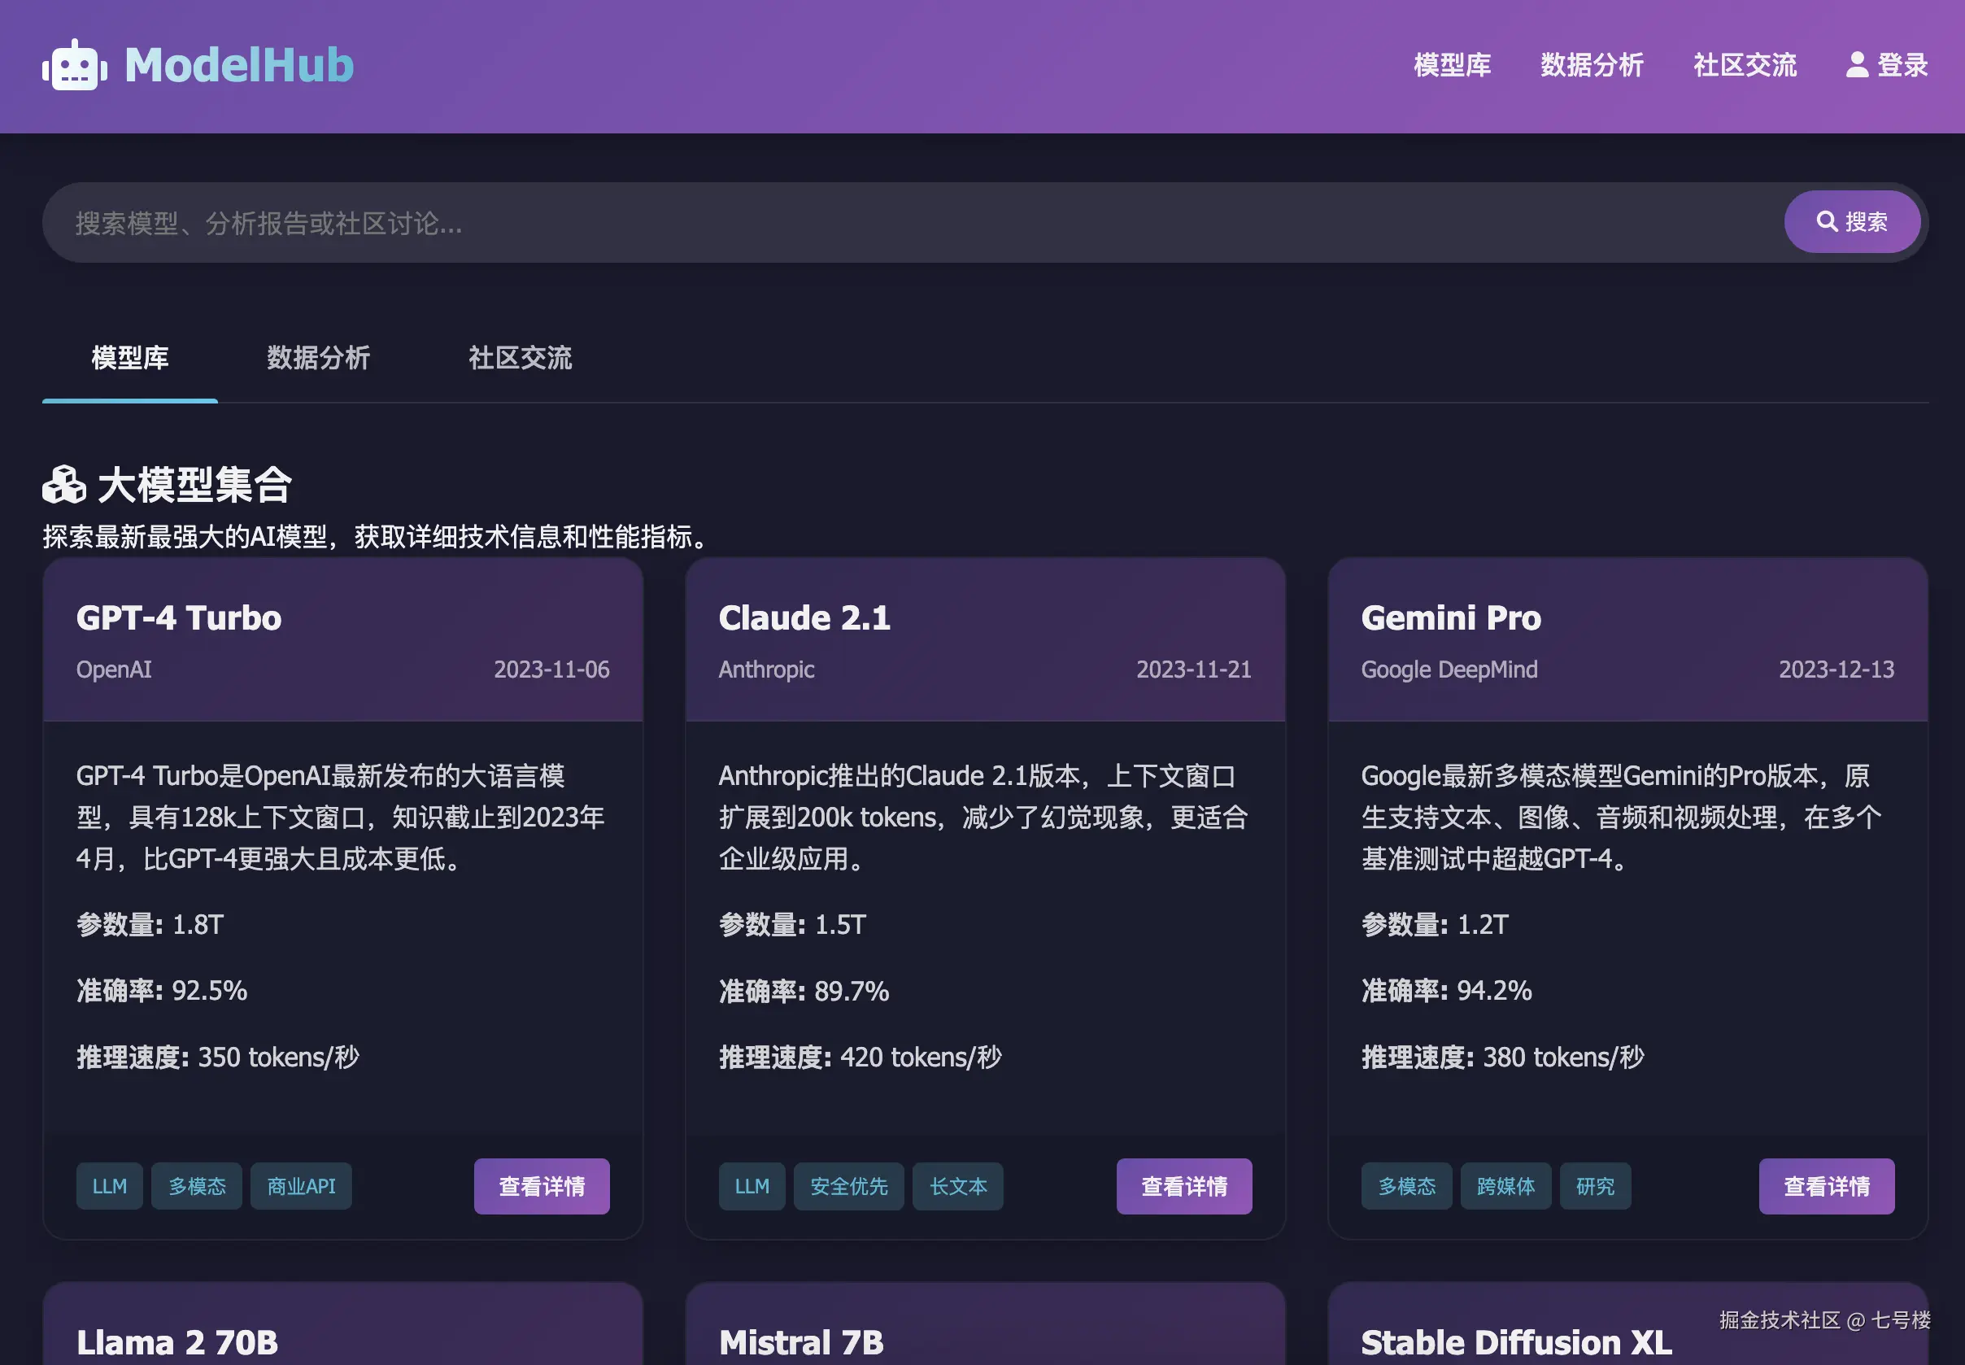1965x1365 pixels.
Task: Select the 研究 tag on Gemini Pro card
Action: click(x=1595, y=1185)
